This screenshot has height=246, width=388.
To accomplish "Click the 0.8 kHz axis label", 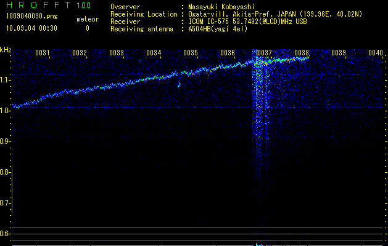I will [x=5, y=172].
